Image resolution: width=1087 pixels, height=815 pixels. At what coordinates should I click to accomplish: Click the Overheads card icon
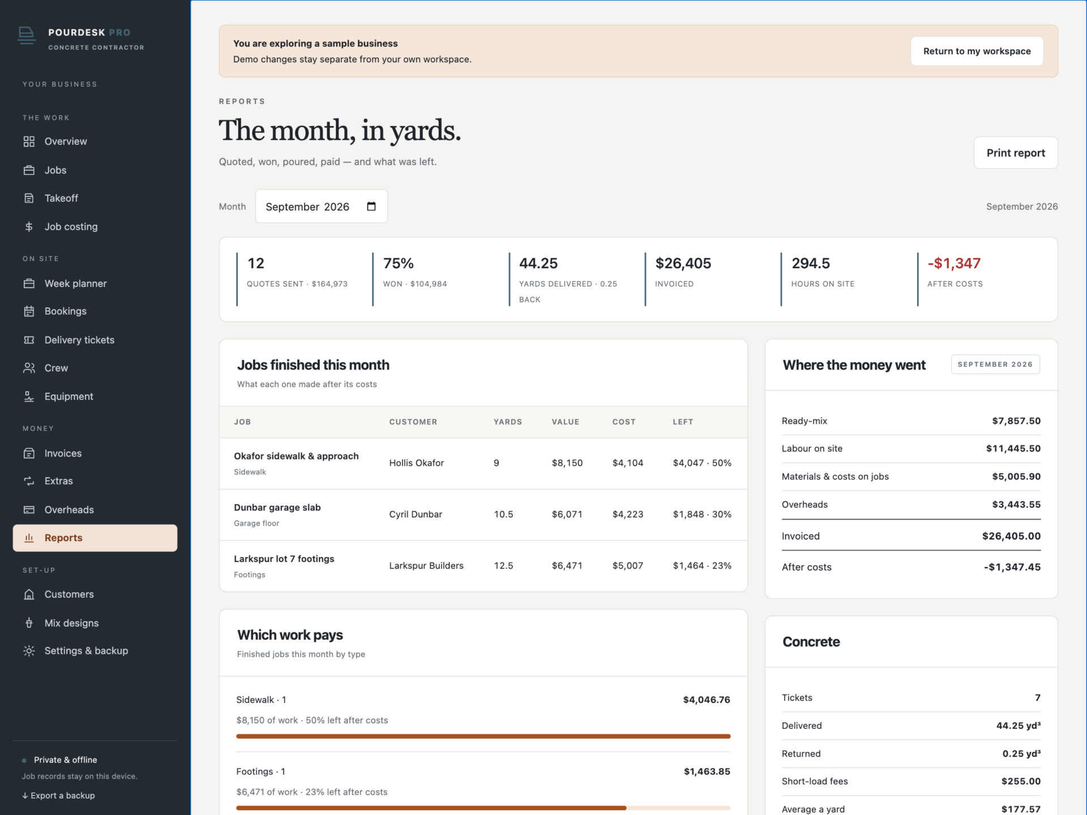click(x=29, y=510)
